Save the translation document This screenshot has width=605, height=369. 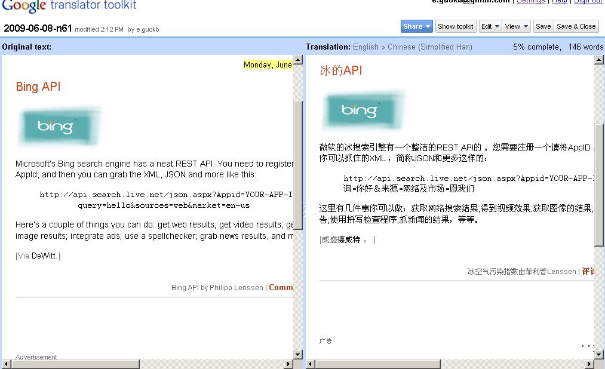tap(543, 26)
